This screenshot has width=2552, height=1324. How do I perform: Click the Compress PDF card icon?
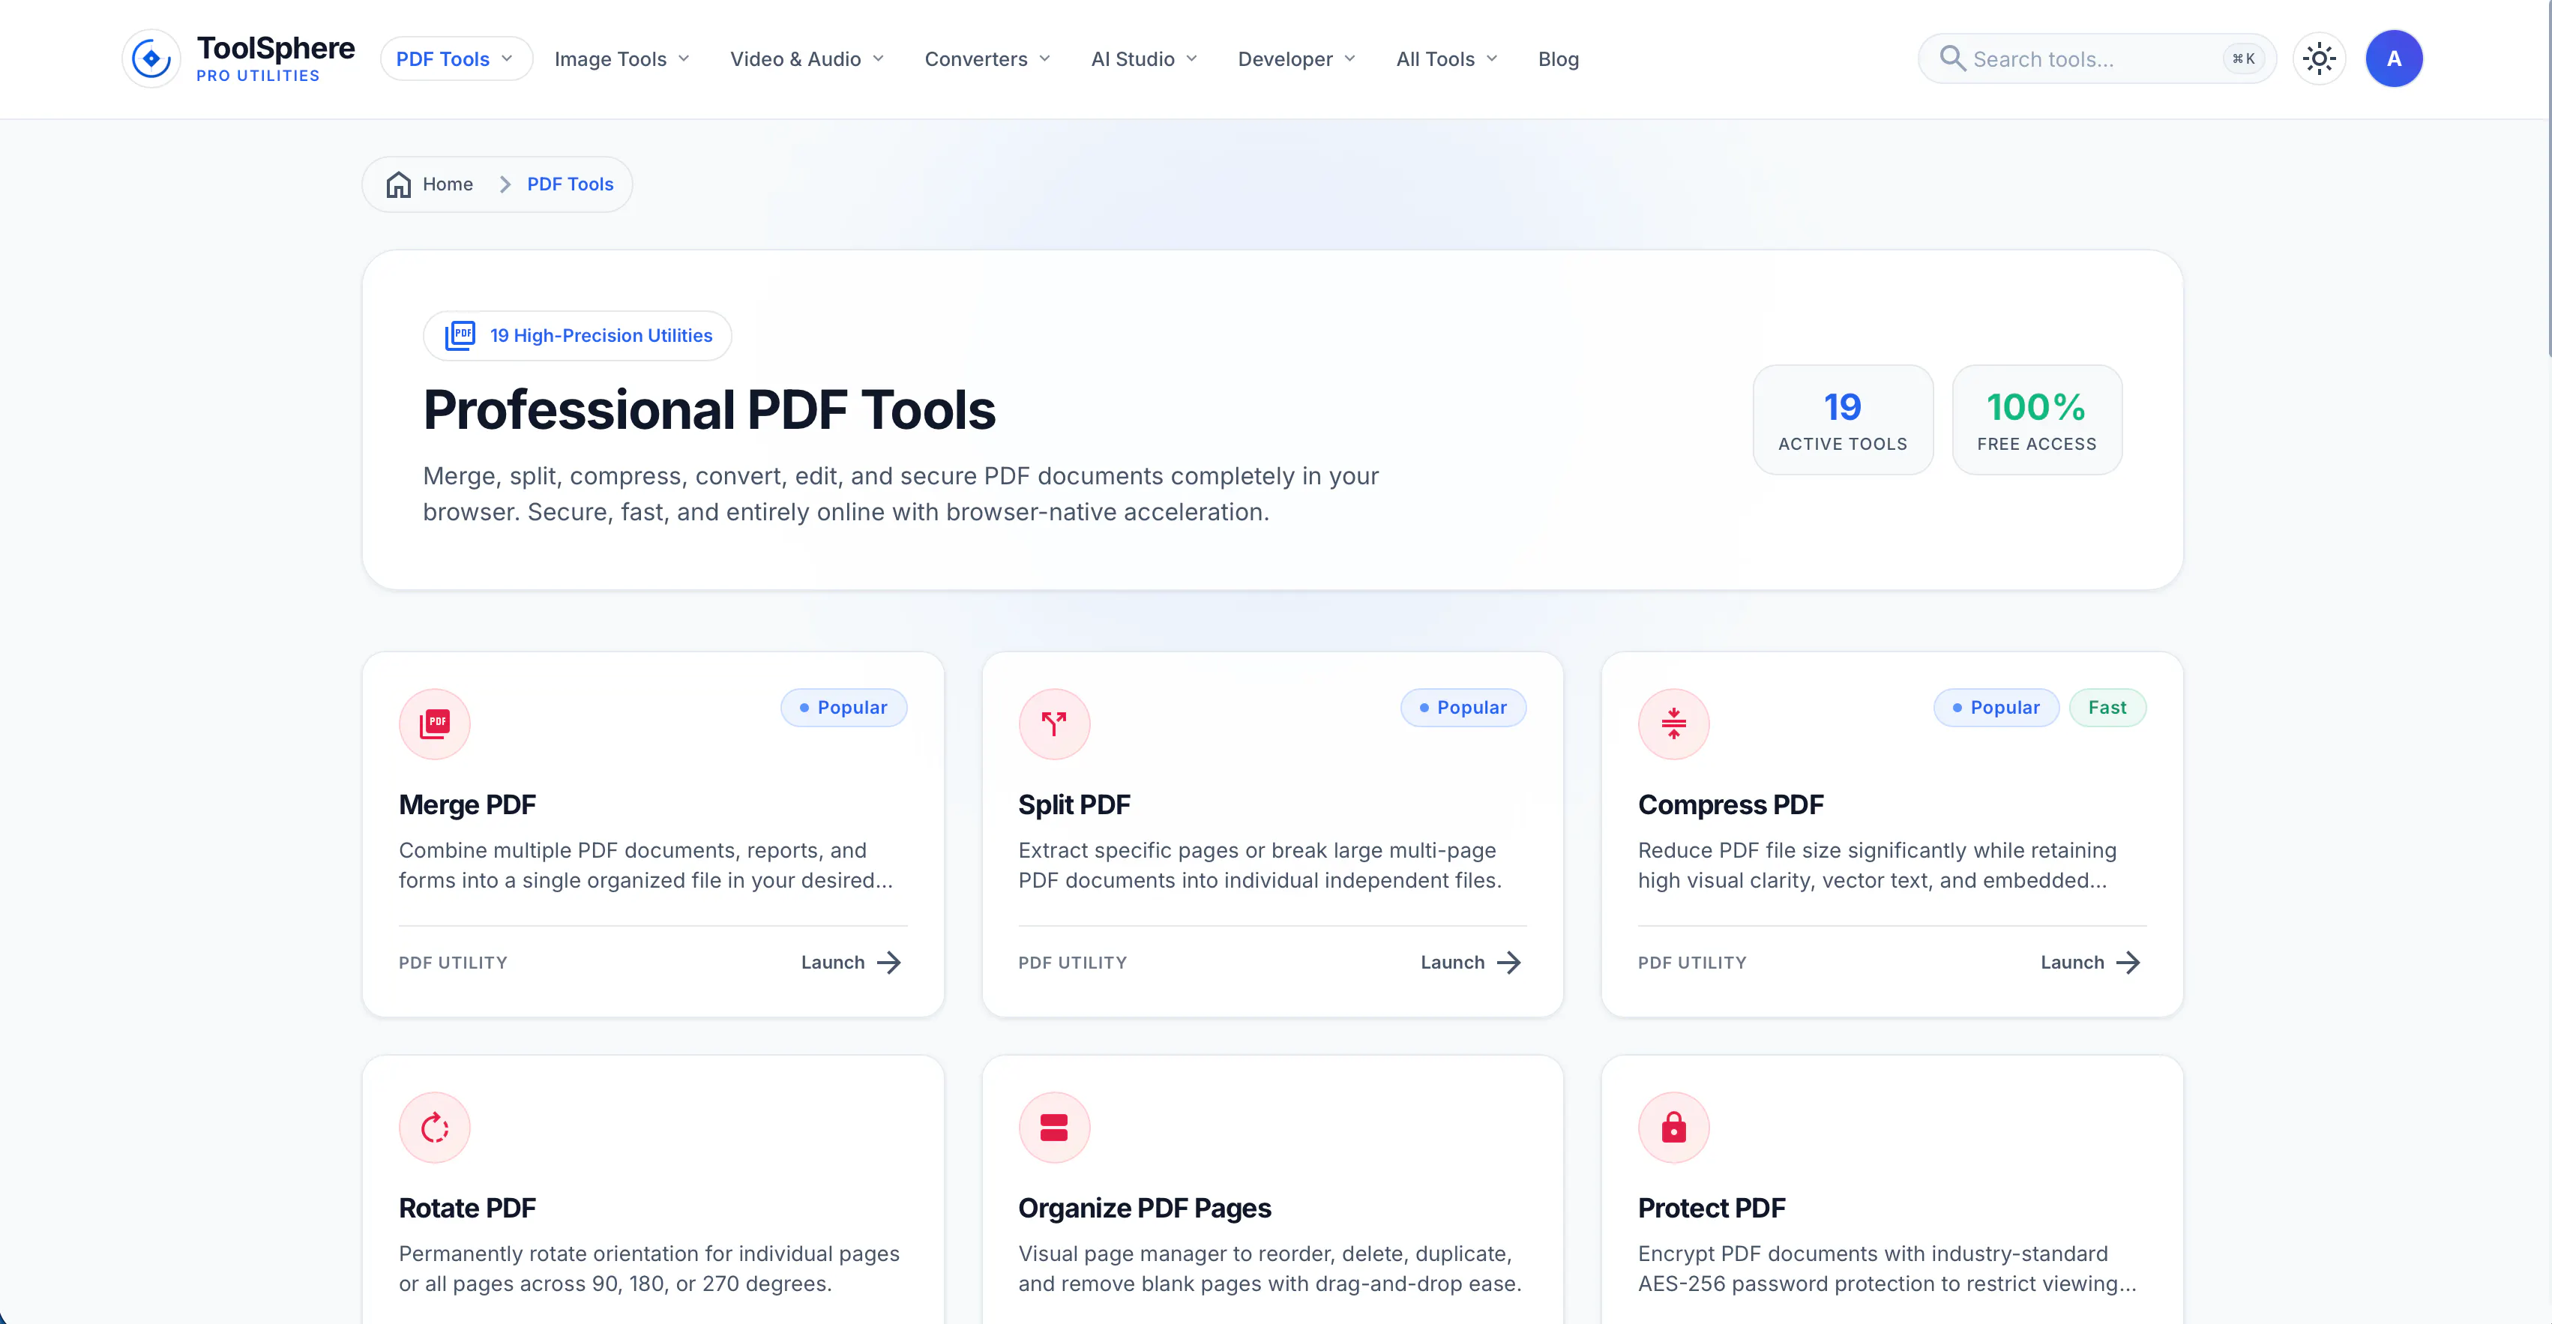click(x=1673, y=723)
